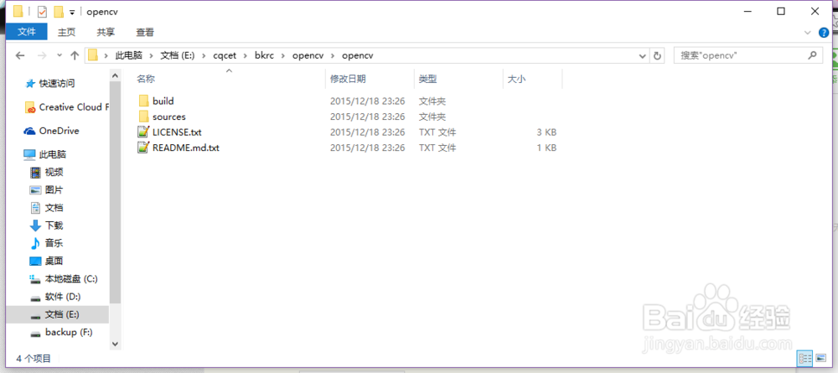Select the sources folder name
Image resolution: width=838 pixels, height=373 pixels.
tap(169, 117)
